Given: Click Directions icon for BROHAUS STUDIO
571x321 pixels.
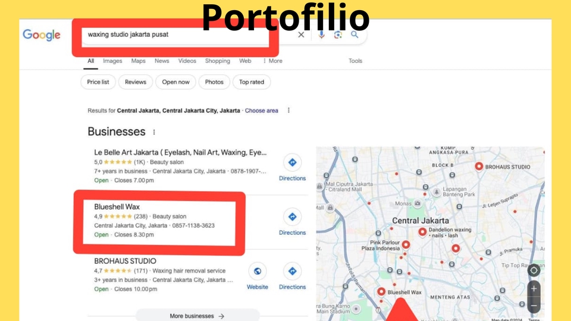Looking at the screenshot, I should click(x=293, y=271).
